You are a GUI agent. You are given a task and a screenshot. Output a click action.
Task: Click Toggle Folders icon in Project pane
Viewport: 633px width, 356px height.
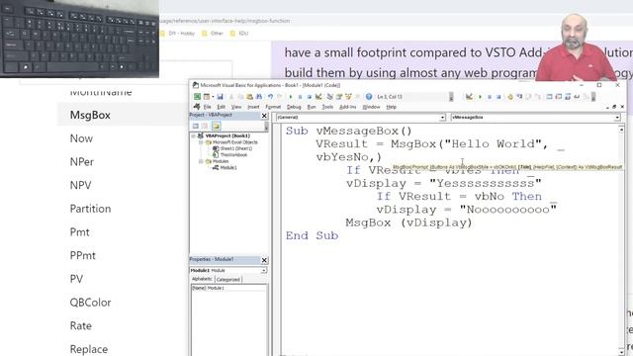216,126
